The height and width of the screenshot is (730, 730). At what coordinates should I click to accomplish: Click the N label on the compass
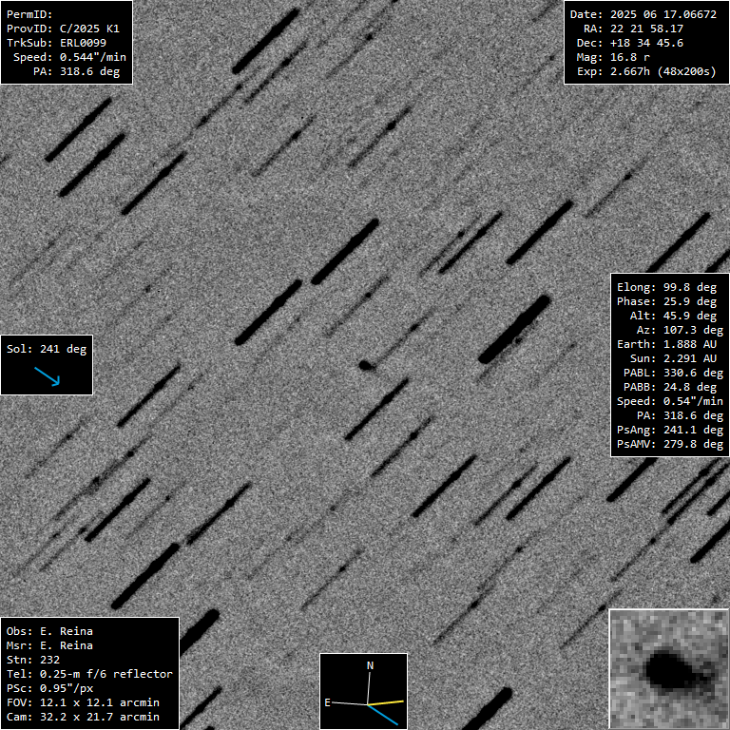pos(370,665)
